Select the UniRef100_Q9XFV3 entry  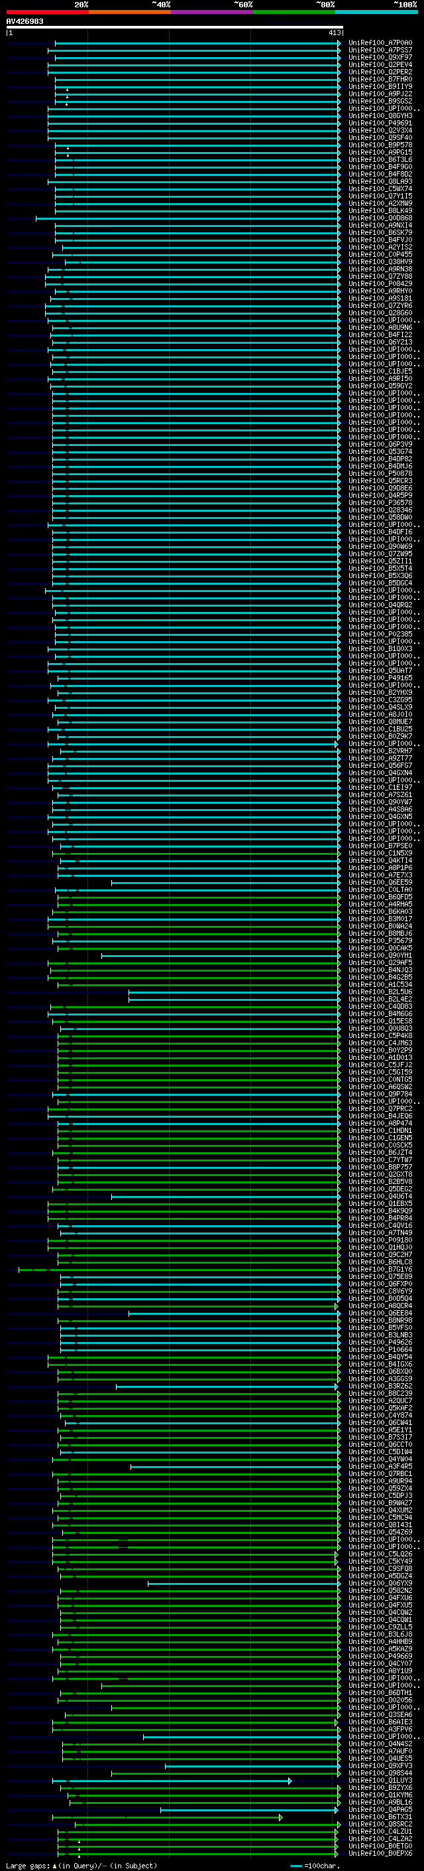(x=380, y=1765)
